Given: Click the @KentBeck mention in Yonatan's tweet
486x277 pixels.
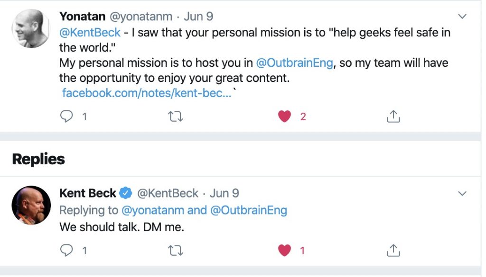Looking at the screenshot, I should coord(90,33).
